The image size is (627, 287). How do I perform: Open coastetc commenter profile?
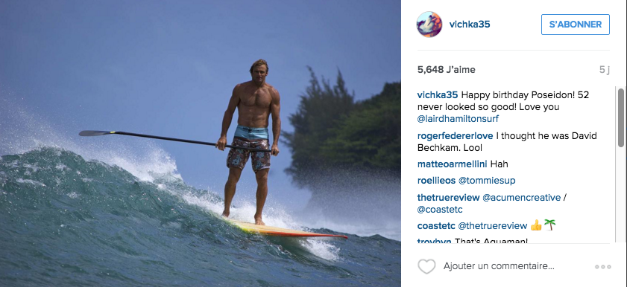click(436, 226)
